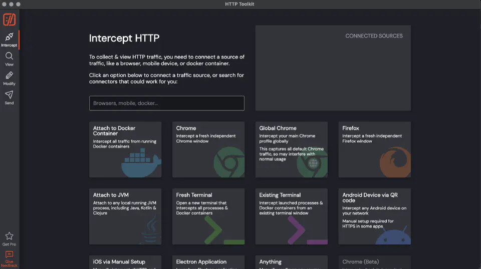Click the macOS minimize window button
The image size is (481, 269).
coord(12,4)
